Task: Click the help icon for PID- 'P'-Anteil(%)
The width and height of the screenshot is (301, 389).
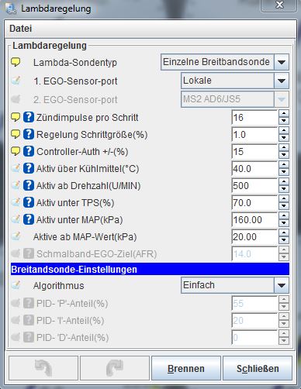Action: [x=29, y=303]
